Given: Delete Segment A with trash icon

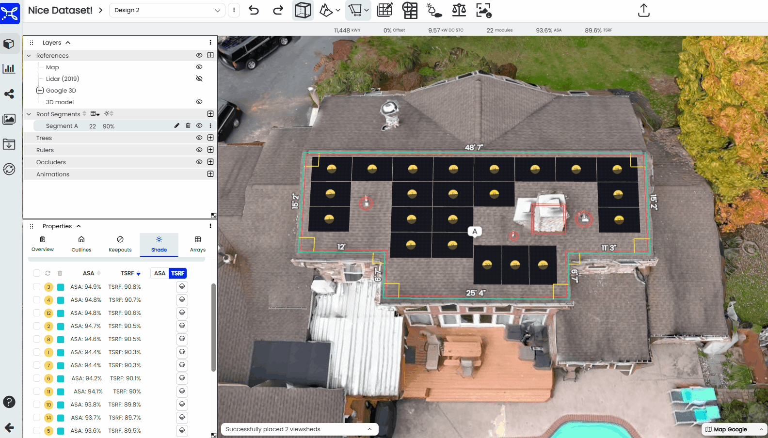Looking at the screenshot, I should point(188,125).
